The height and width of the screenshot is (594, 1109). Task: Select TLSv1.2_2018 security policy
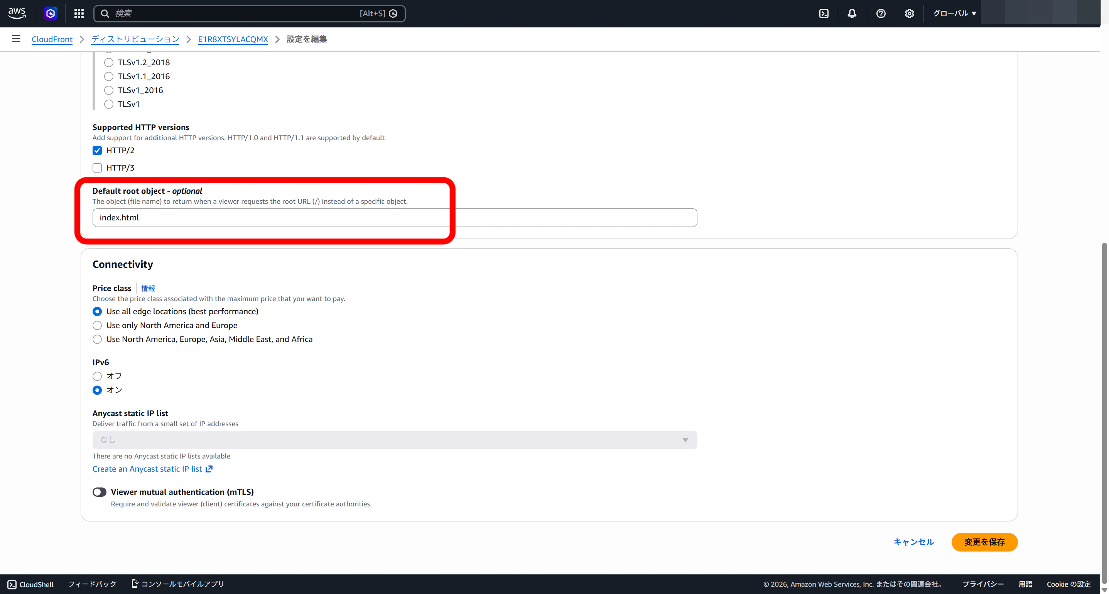[x=109, y=63]
